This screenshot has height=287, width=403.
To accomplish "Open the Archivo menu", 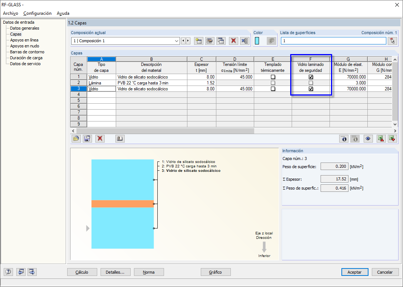I will 10,13.
